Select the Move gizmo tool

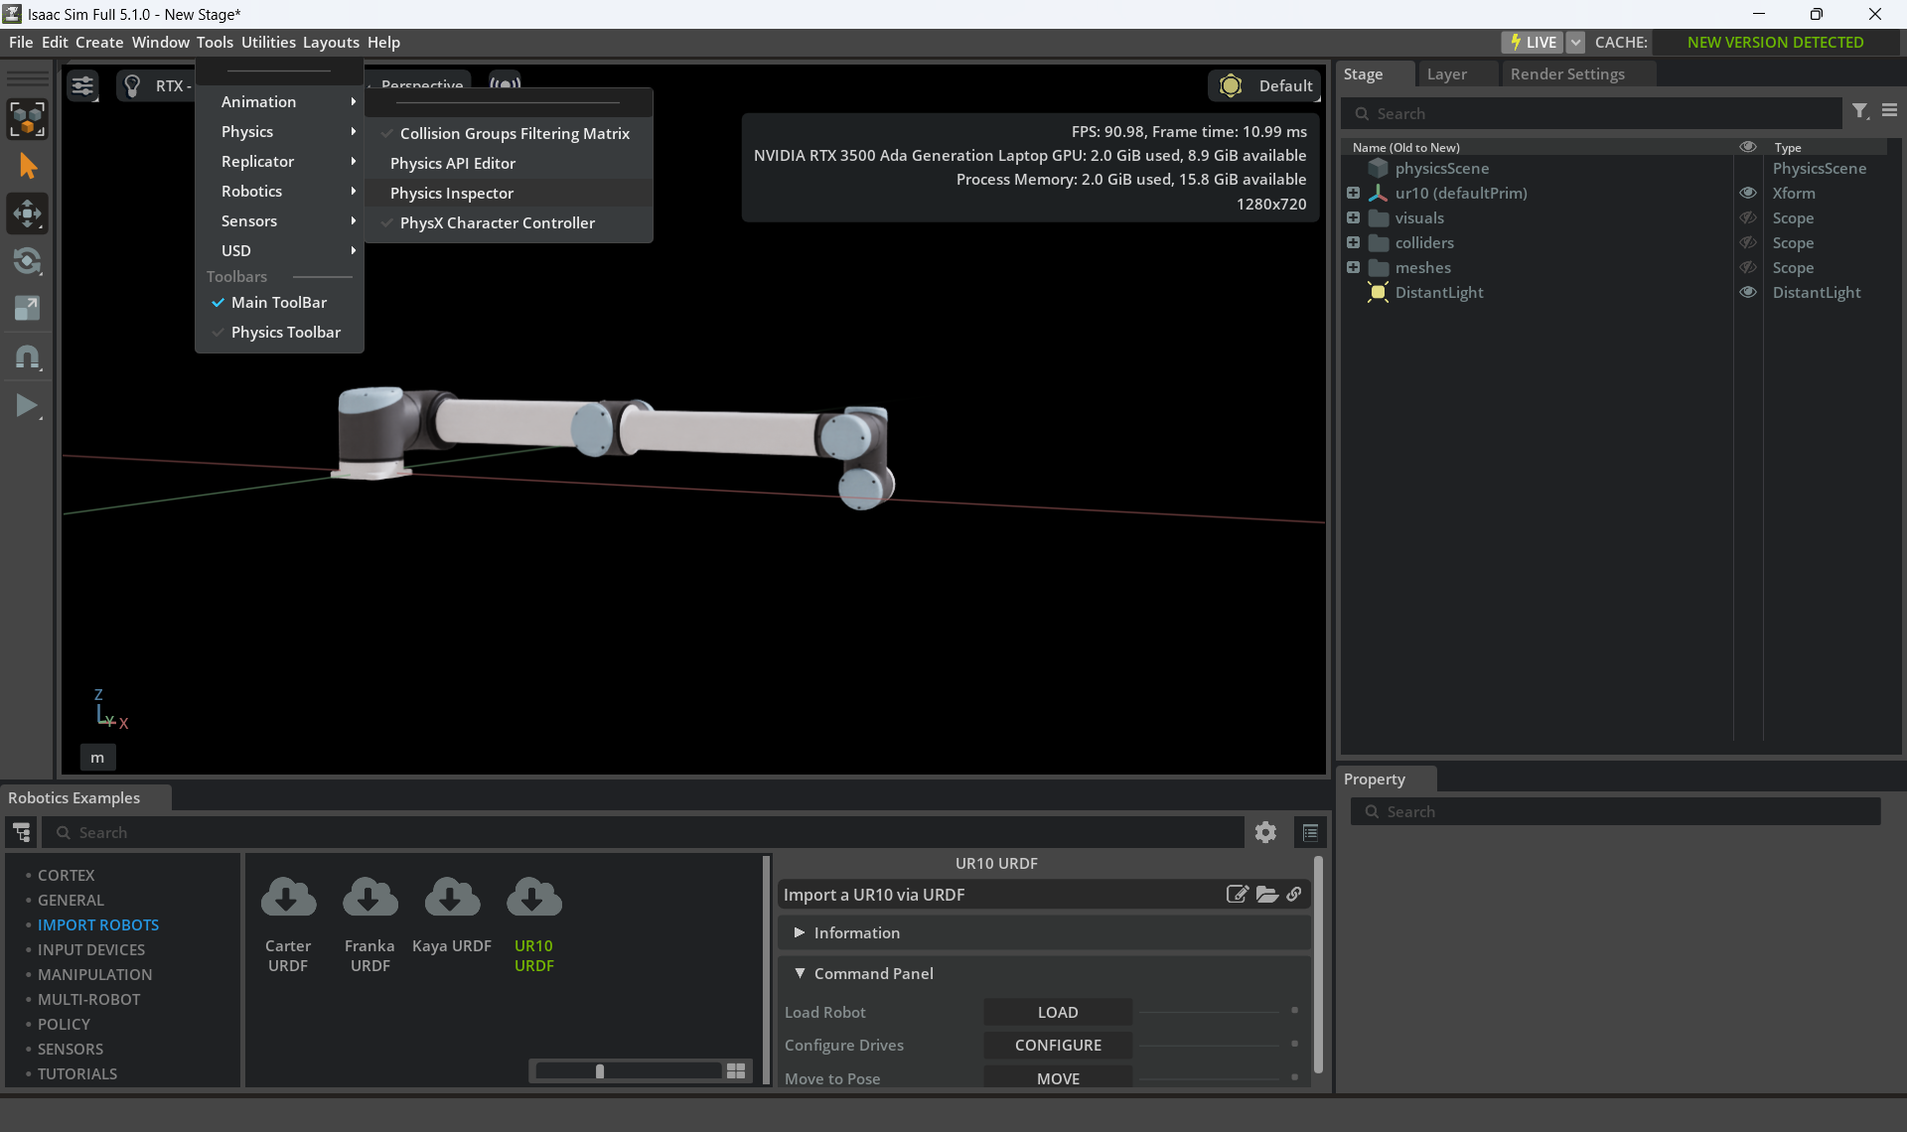click(27, 213)
